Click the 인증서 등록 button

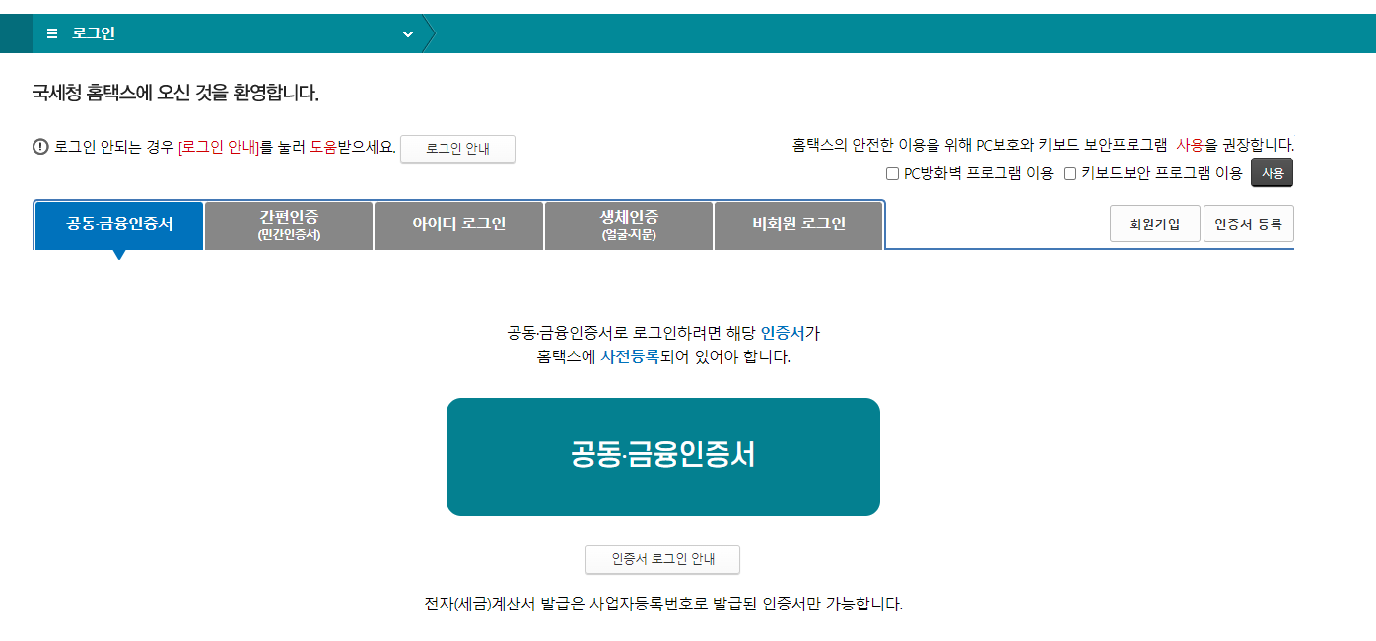[x=1249, y=224]
